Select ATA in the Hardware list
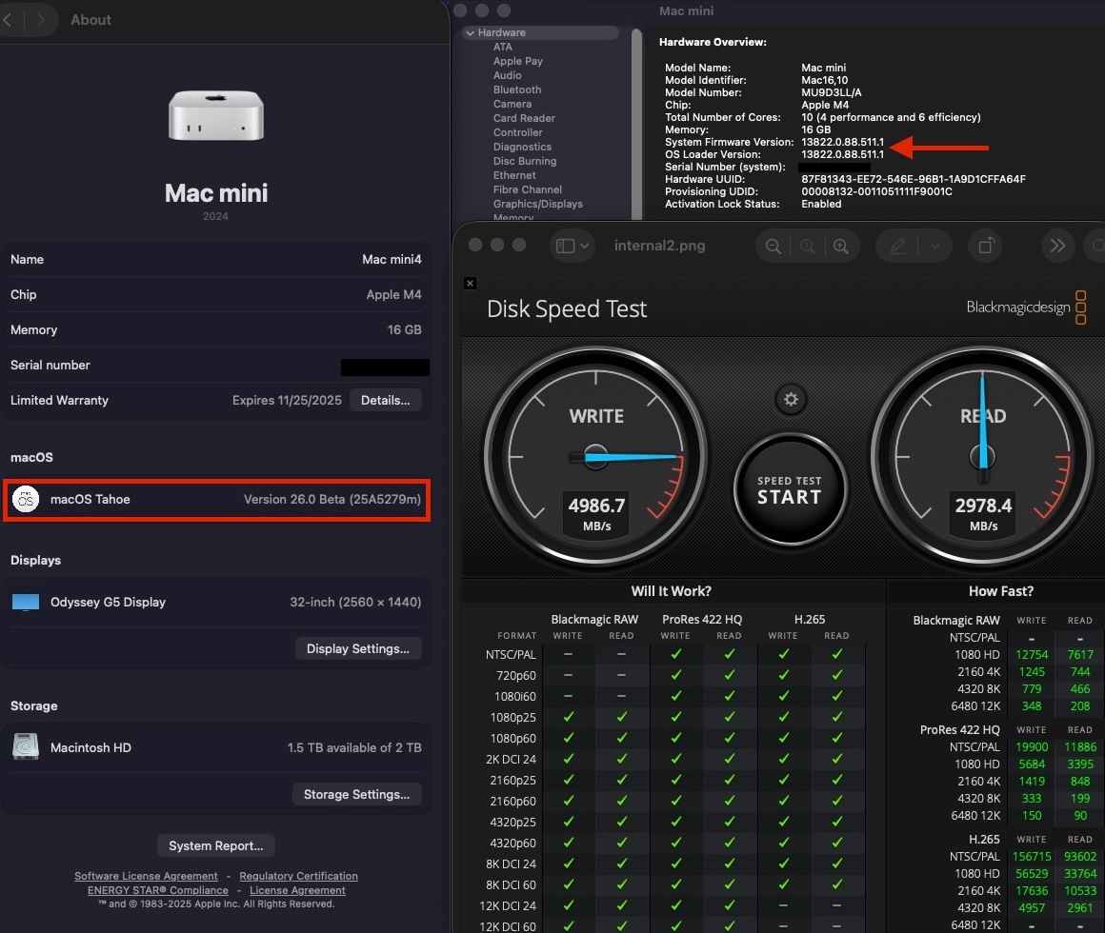Viewport: 1105px width, 933px height. pyautogui.click(x=502, y=47)
